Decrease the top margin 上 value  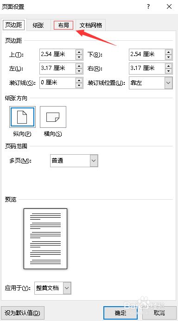pyautogui.click(x=79, y=57)
